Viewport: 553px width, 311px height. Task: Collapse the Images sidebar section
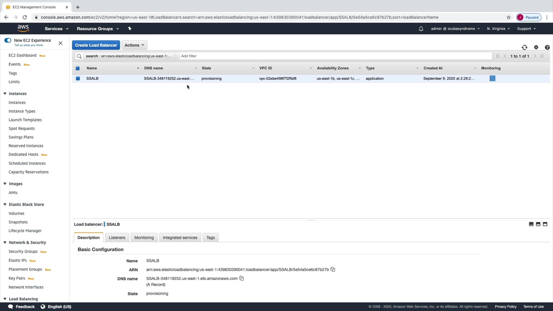[x=5, y=184]
